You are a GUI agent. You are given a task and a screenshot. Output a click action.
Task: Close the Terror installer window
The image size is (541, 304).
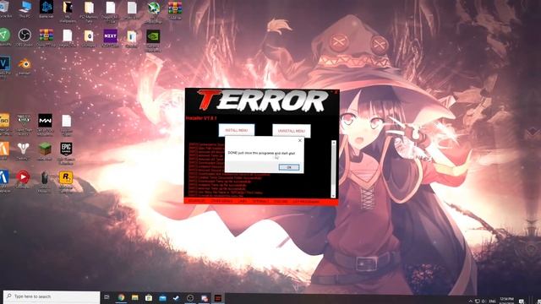(x=336, y=92)
